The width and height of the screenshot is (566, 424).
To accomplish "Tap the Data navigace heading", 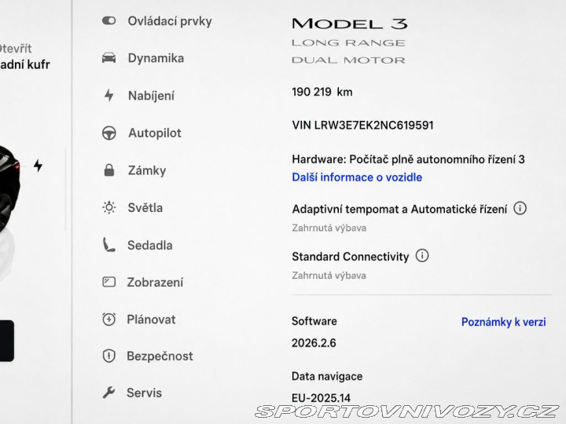I will 327,376.
